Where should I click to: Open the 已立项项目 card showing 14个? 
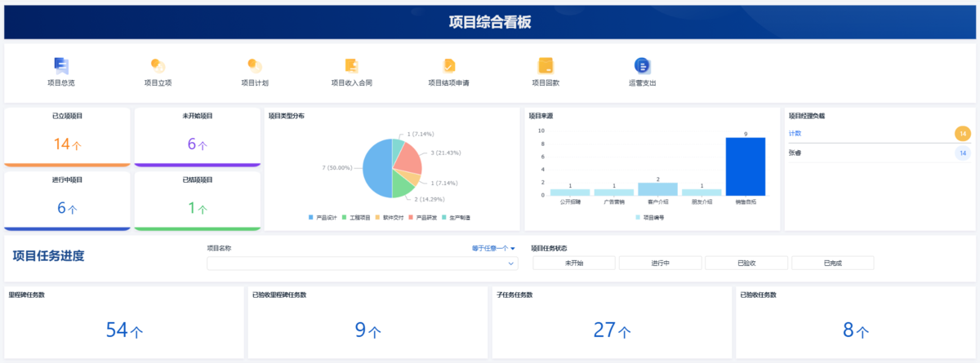click(x=67, y=137)
